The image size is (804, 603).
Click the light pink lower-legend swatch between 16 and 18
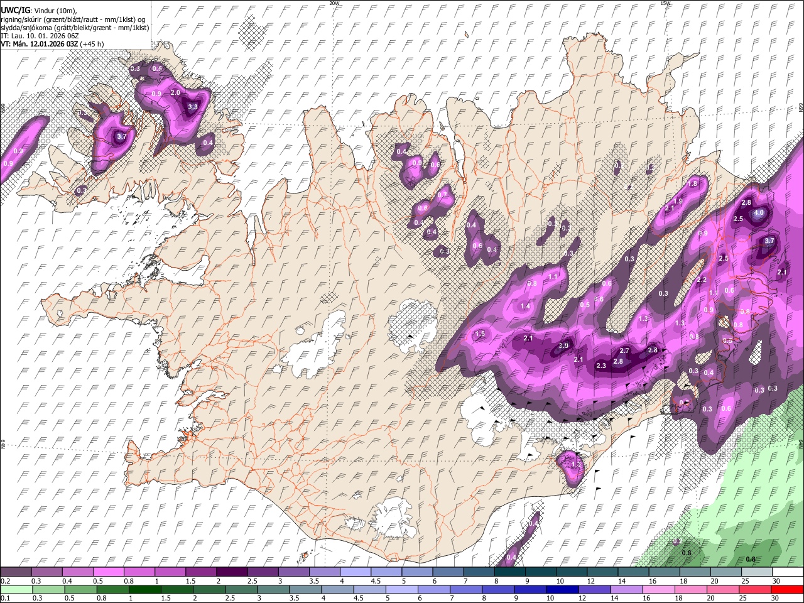coord(658,590)
